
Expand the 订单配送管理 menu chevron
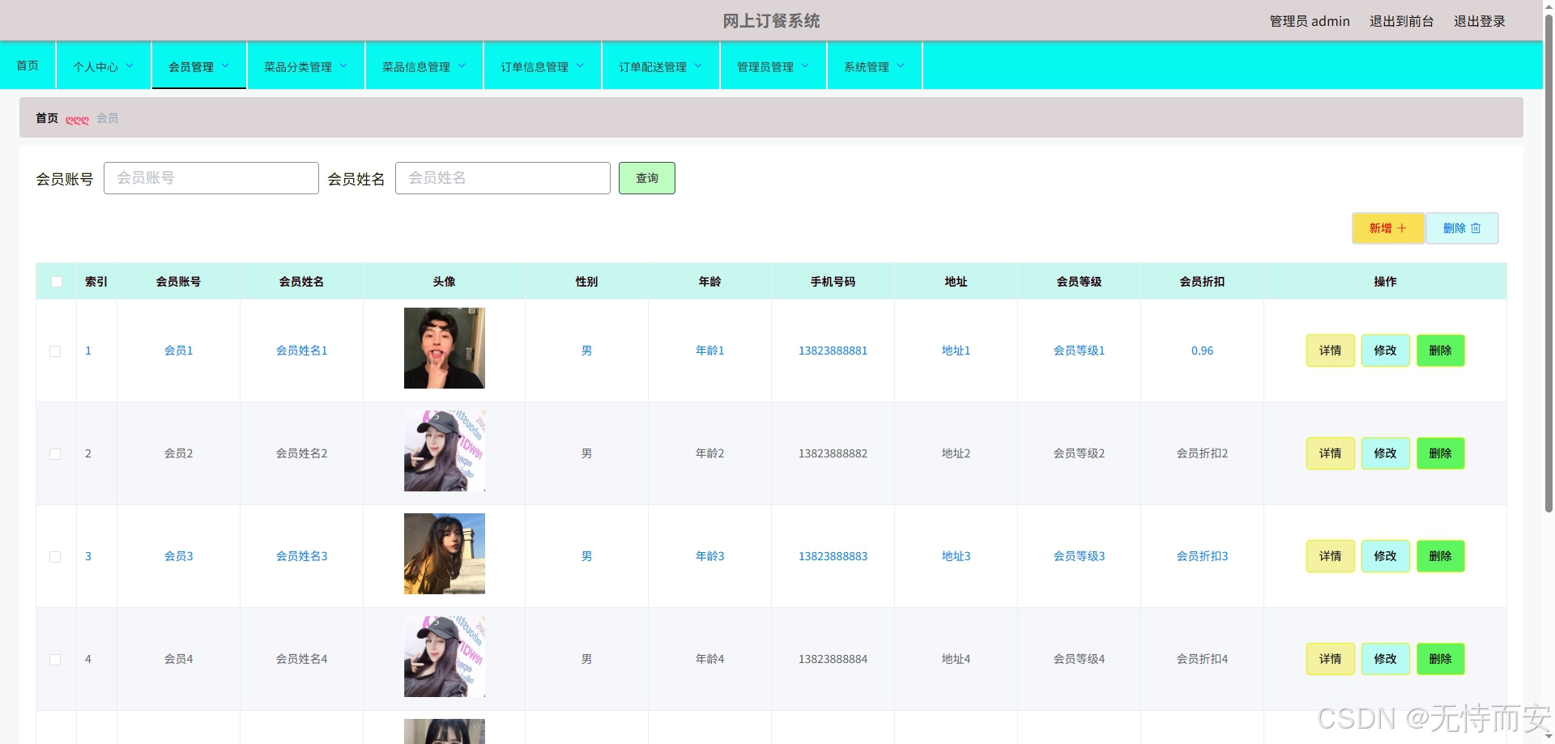pyautogui.click(x=698, y=66)
